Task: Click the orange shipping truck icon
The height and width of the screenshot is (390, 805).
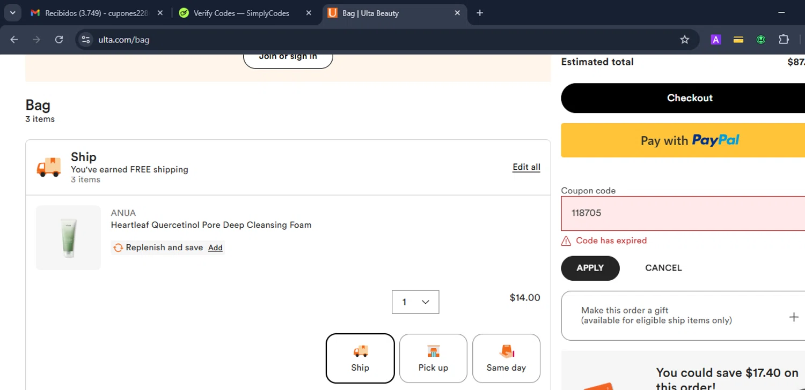Action: [49, 167]
